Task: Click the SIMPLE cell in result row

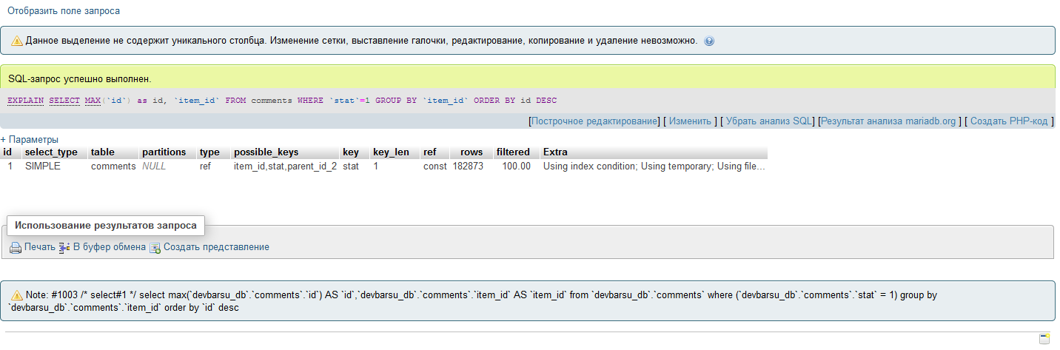Action: point(43,166)
